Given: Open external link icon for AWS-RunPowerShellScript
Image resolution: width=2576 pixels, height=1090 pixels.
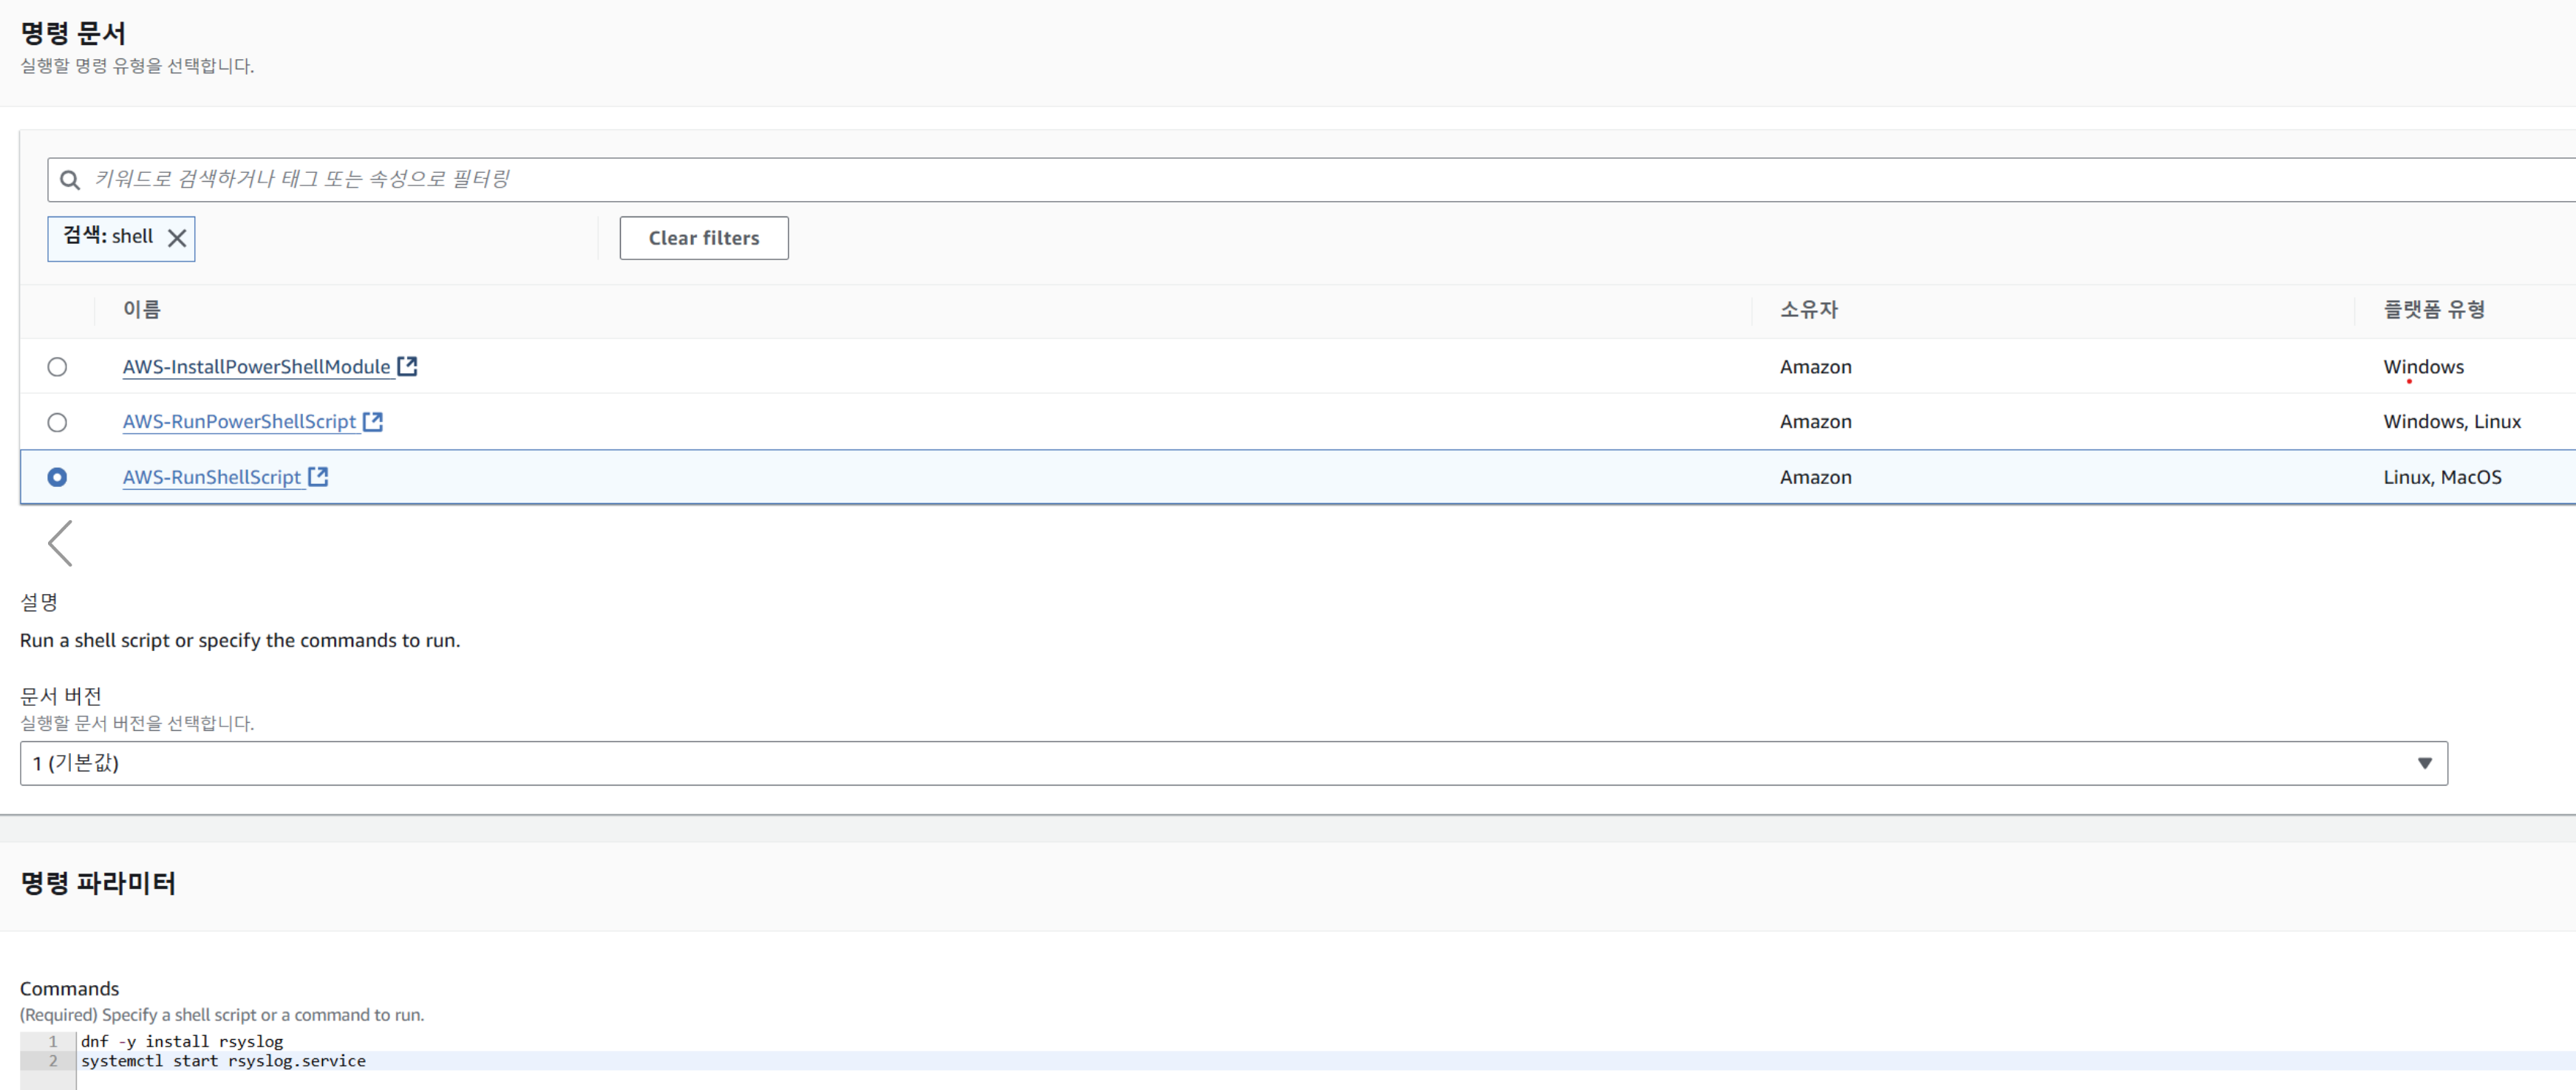Looking at the screenshot, I should pyautogui.click(x=373, y=421).
